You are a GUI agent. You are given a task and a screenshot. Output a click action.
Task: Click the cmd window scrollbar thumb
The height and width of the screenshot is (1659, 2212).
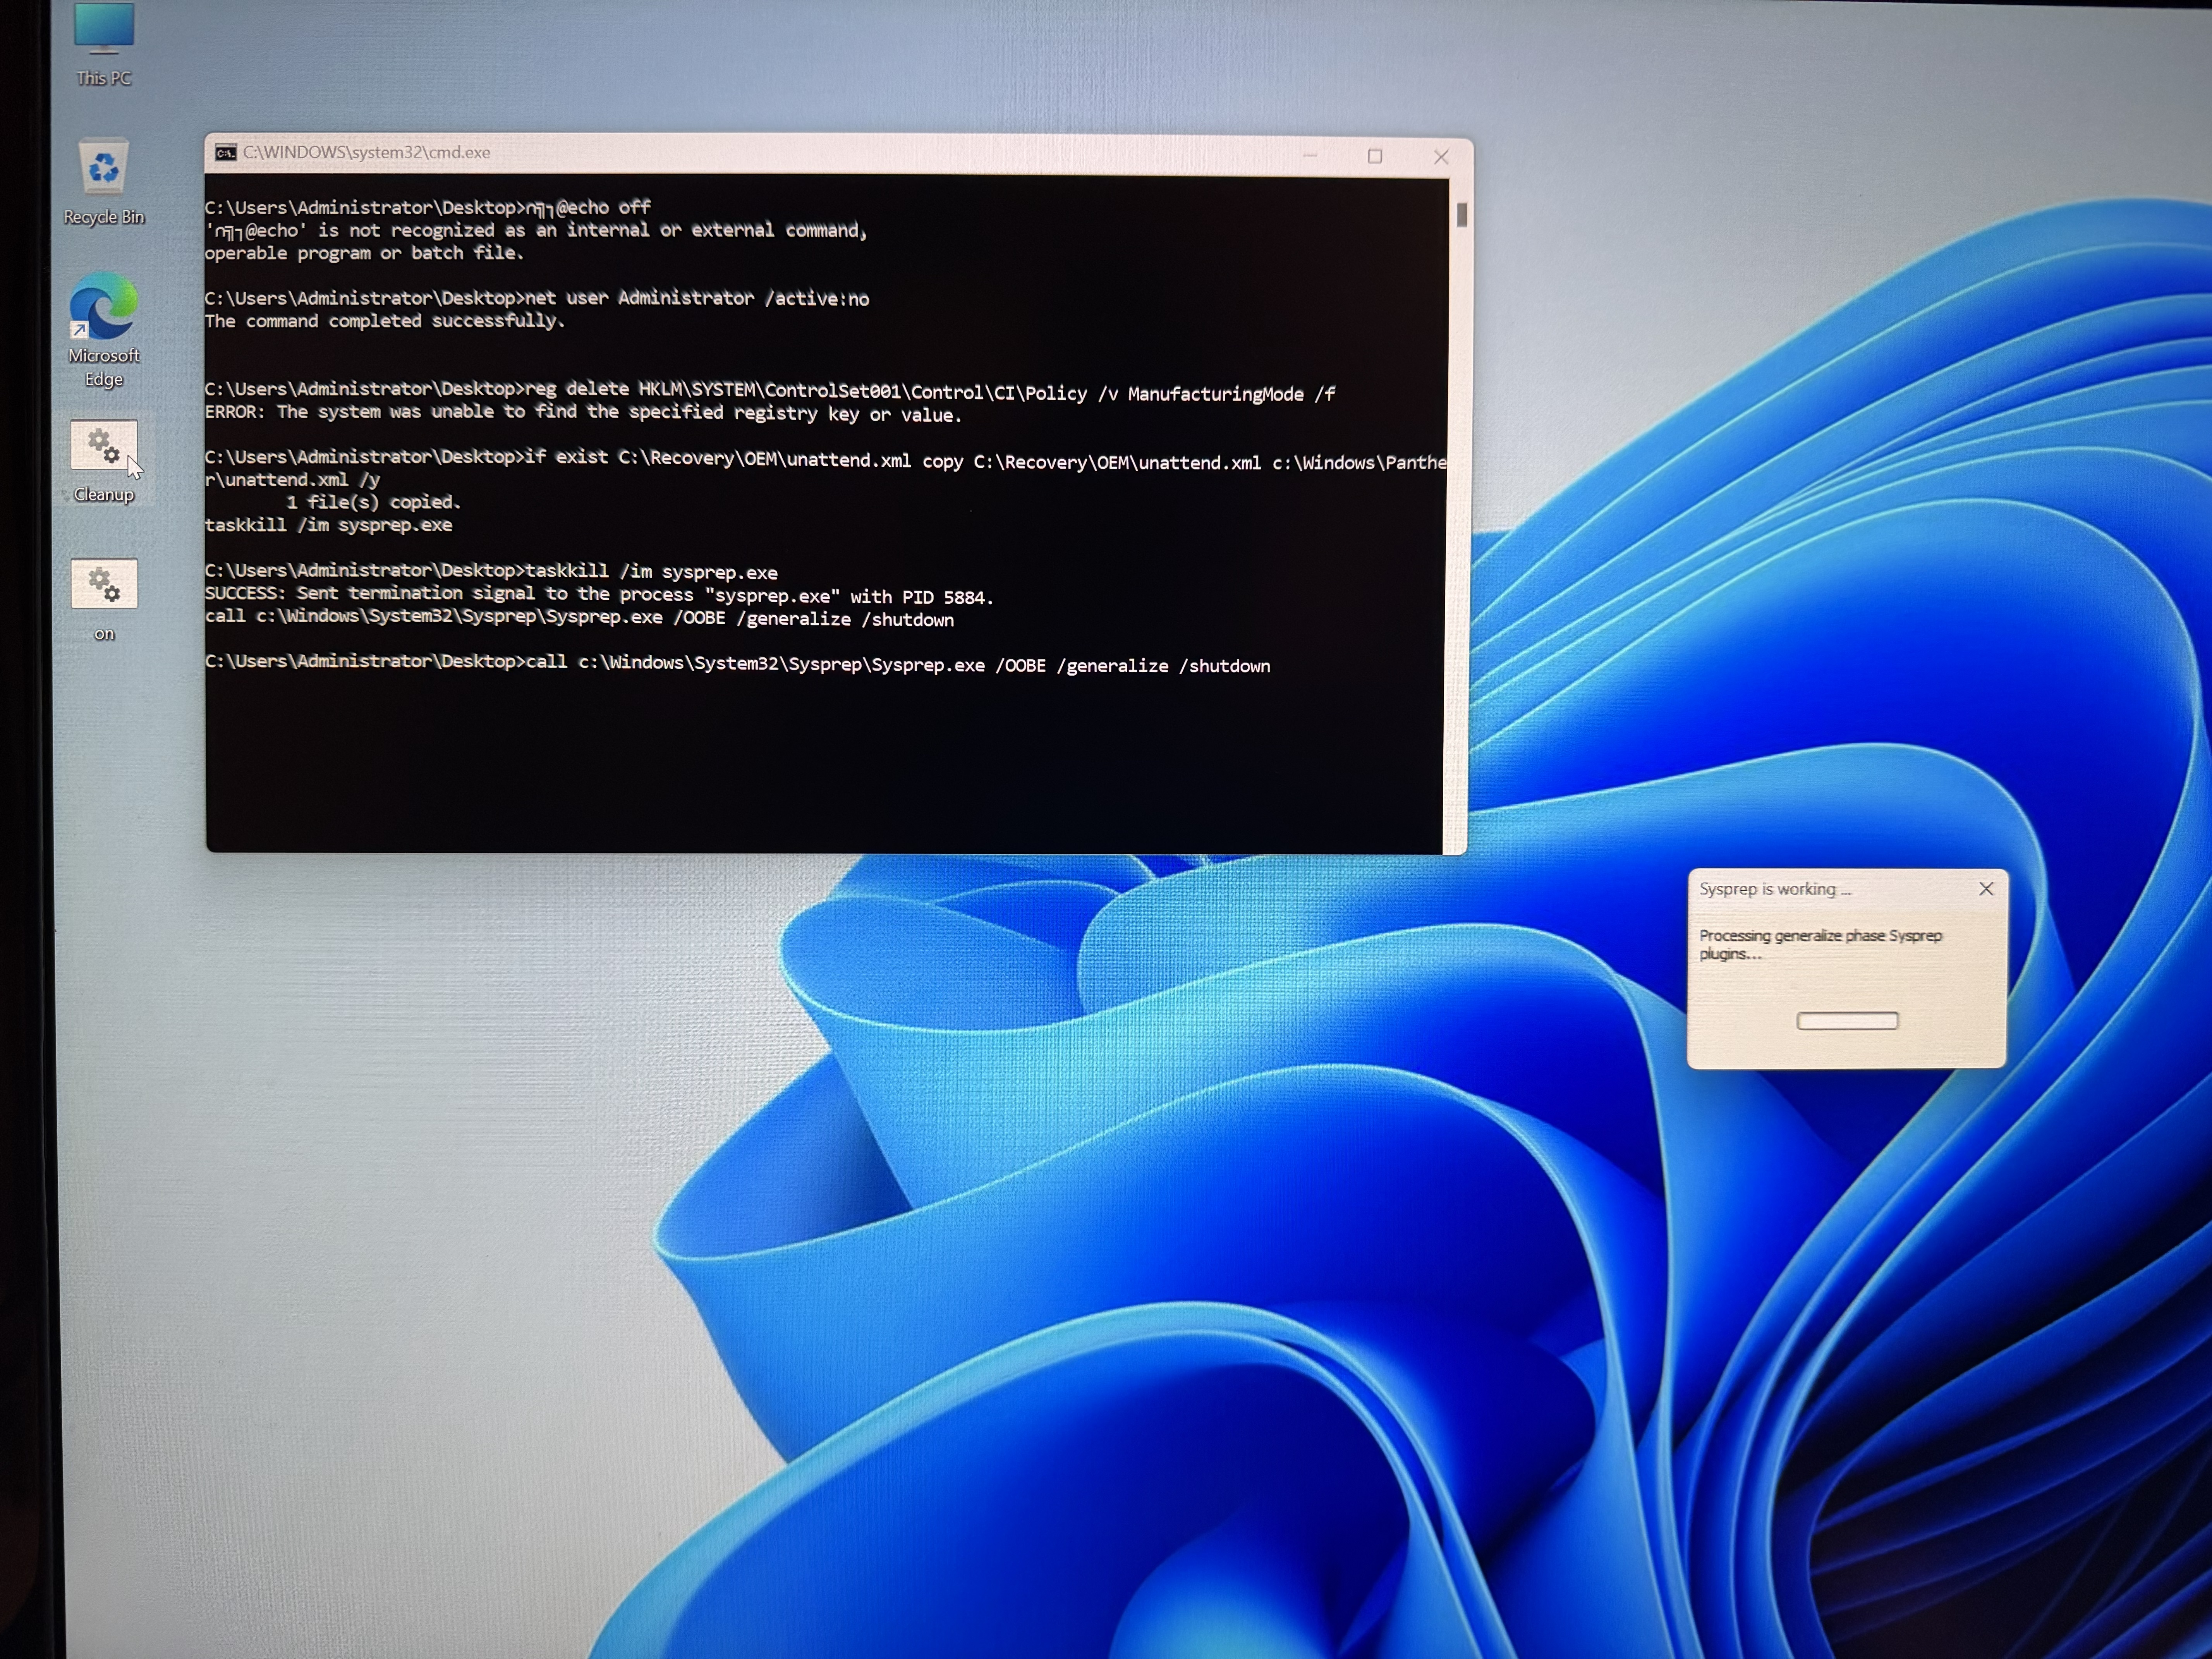[x=1461, y=214]
